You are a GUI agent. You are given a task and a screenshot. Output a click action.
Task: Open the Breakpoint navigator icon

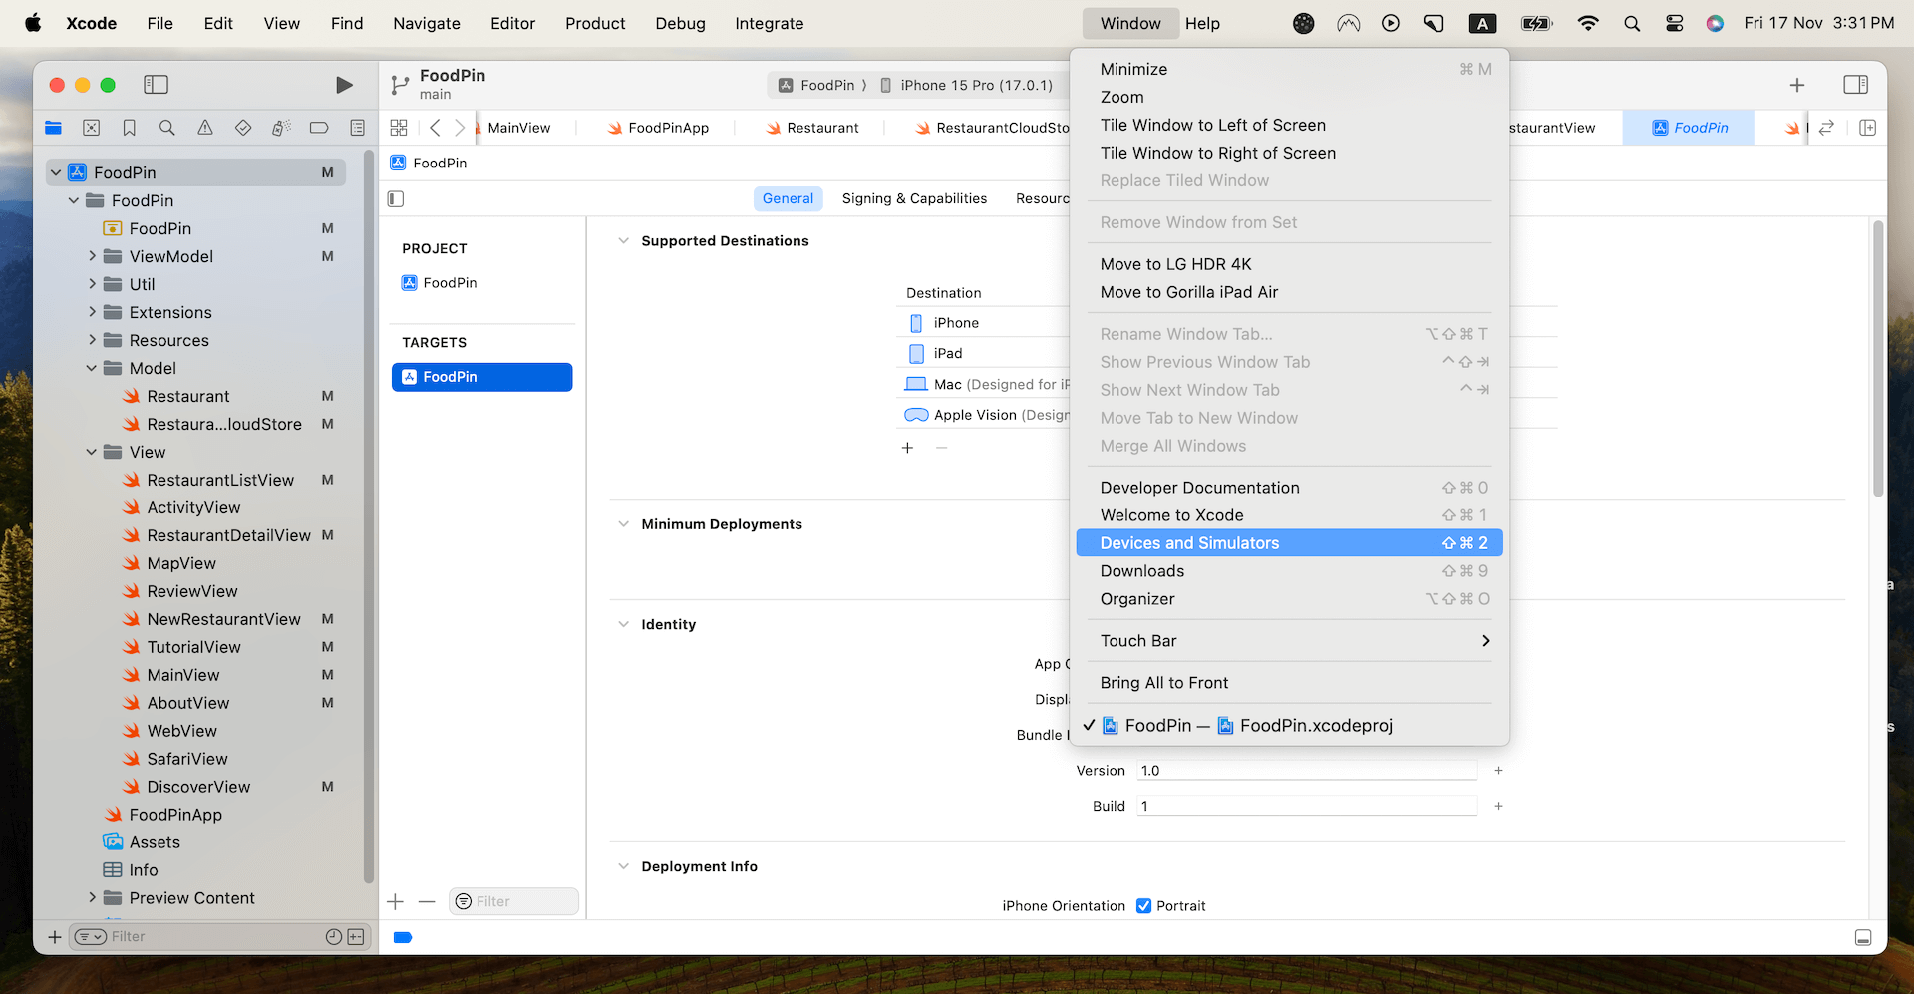(x=319, y=128)
